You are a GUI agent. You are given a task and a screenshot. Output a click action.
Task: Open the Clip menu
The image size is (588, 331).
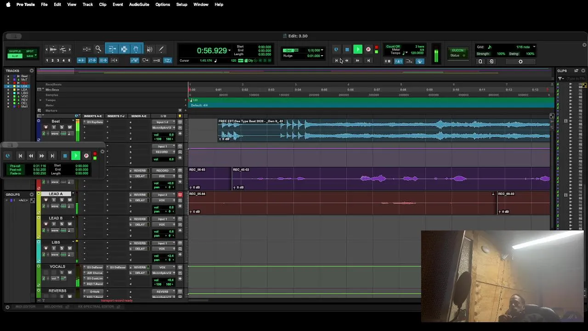[103, 5]
